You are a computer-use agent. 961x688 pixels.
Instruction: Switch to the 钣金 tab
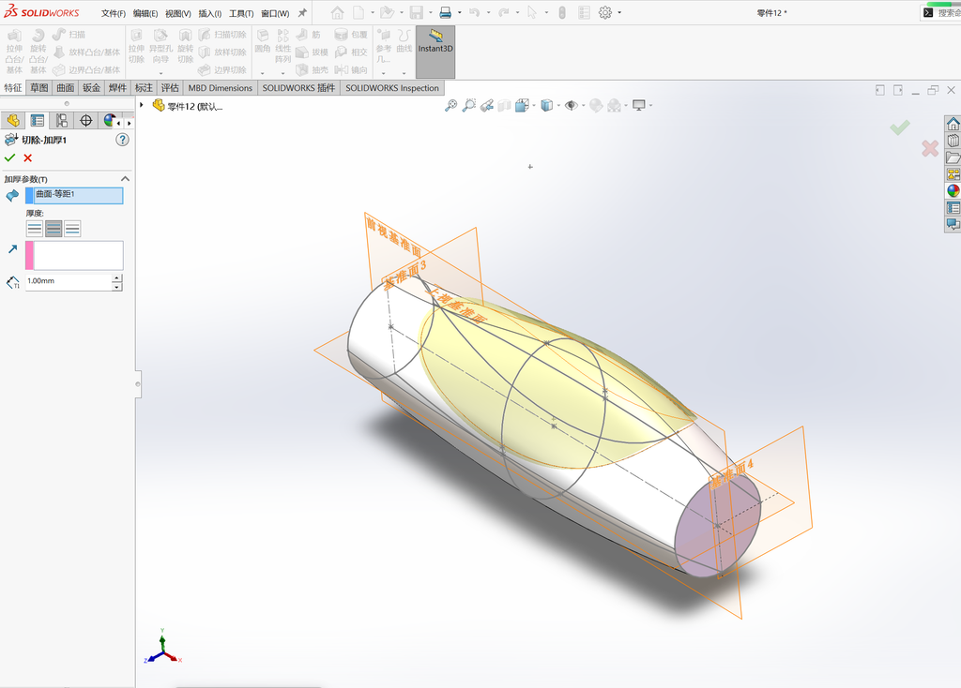coord(91,87)
